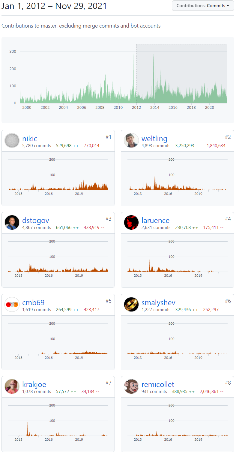Click laruence's avatar image
The height and width of the screenshot is (456, 236).
(131, 222)
